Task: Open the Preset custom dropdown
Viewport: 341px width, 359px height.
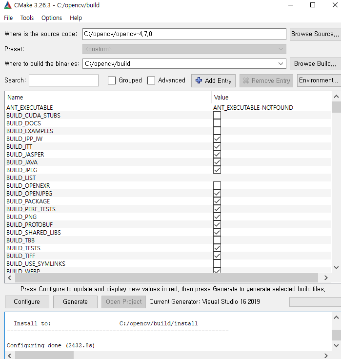Action: (x=184, y=49)
